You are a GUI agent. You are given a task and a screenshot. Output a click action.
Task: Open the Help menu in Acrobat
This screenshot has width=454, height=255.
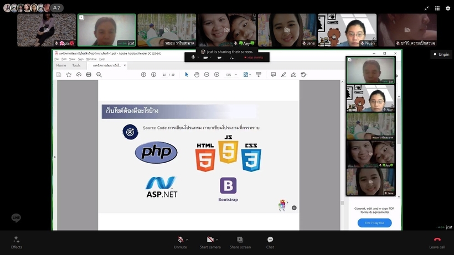click(102, 59)
